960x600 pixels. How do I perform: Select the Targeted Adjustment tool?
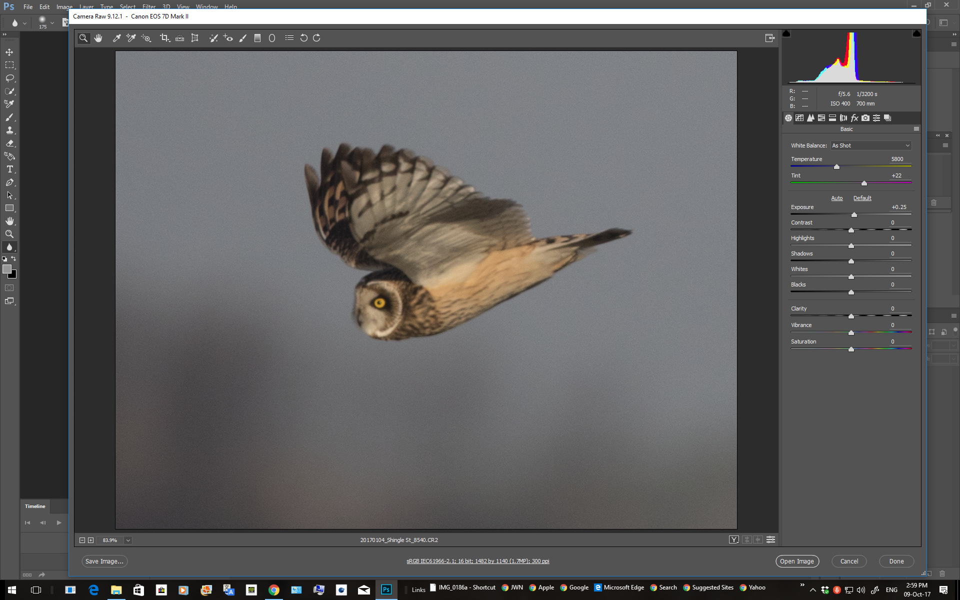pyautogui.click(x=146, y=38)
